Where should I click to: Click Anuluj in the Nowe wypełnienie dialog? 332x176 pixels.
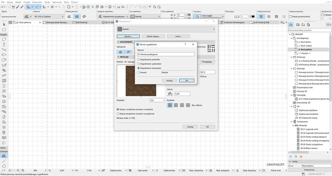point(169,80)
